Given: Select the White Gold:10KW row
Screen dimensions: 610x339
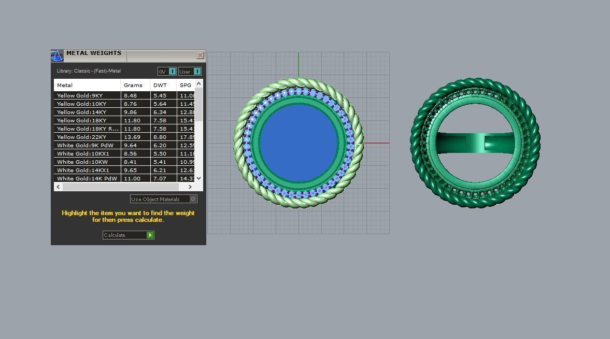Looking at the screenshot, I should point(124,162).
